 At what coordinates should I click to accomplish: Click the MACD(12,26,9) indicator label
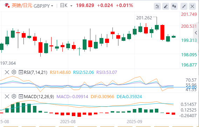(39, 96)
